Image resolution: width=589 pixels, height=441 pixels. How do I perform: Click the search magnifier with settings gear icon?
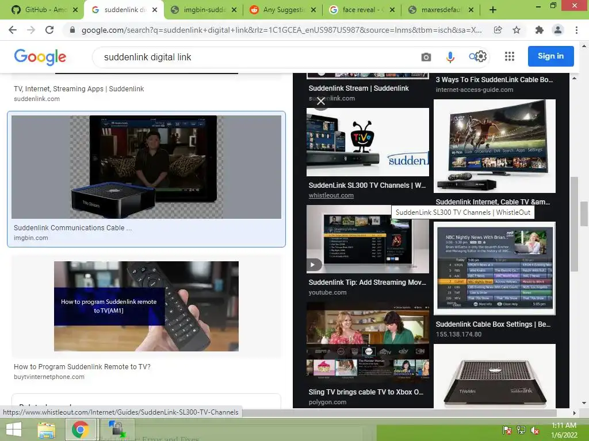coord(478,57)
